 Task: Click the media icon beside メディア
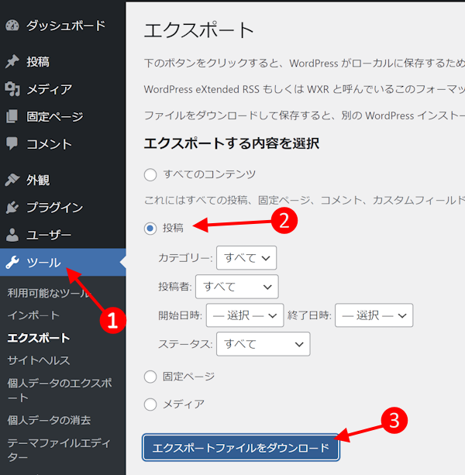point(12,89)
